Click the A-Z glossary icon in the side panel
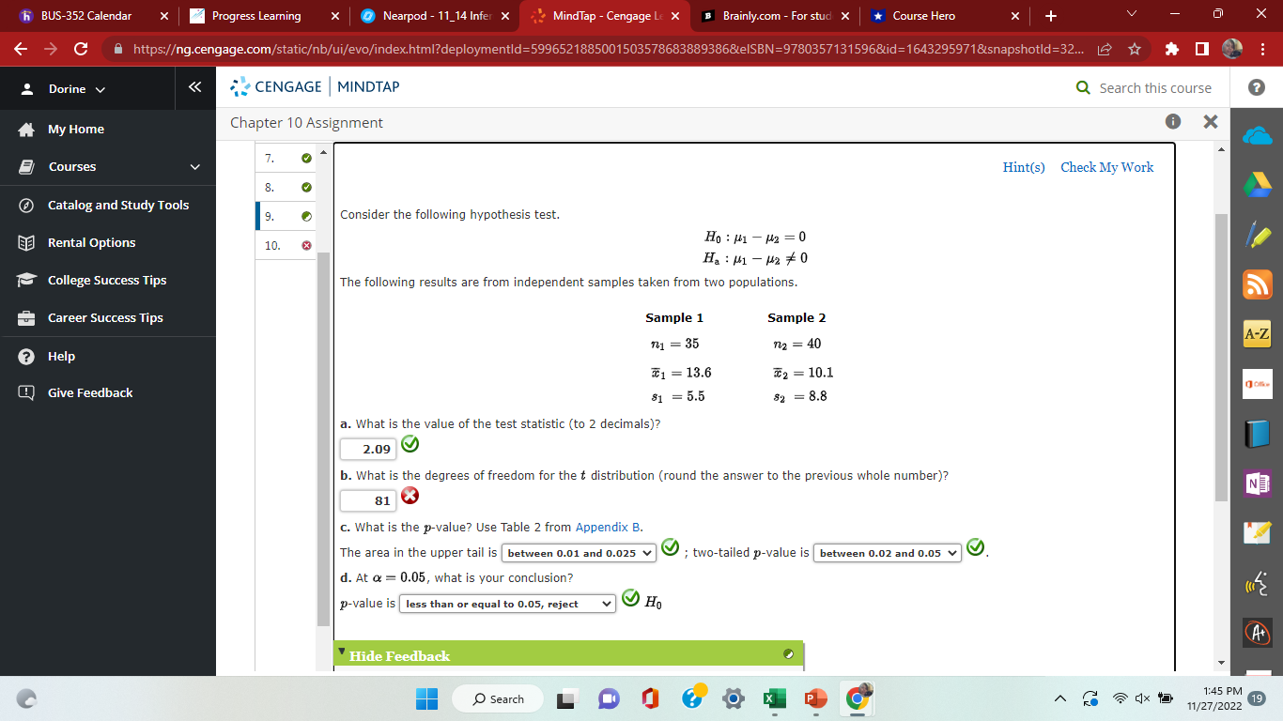The image size is (1283, 721). [1258, 334]
